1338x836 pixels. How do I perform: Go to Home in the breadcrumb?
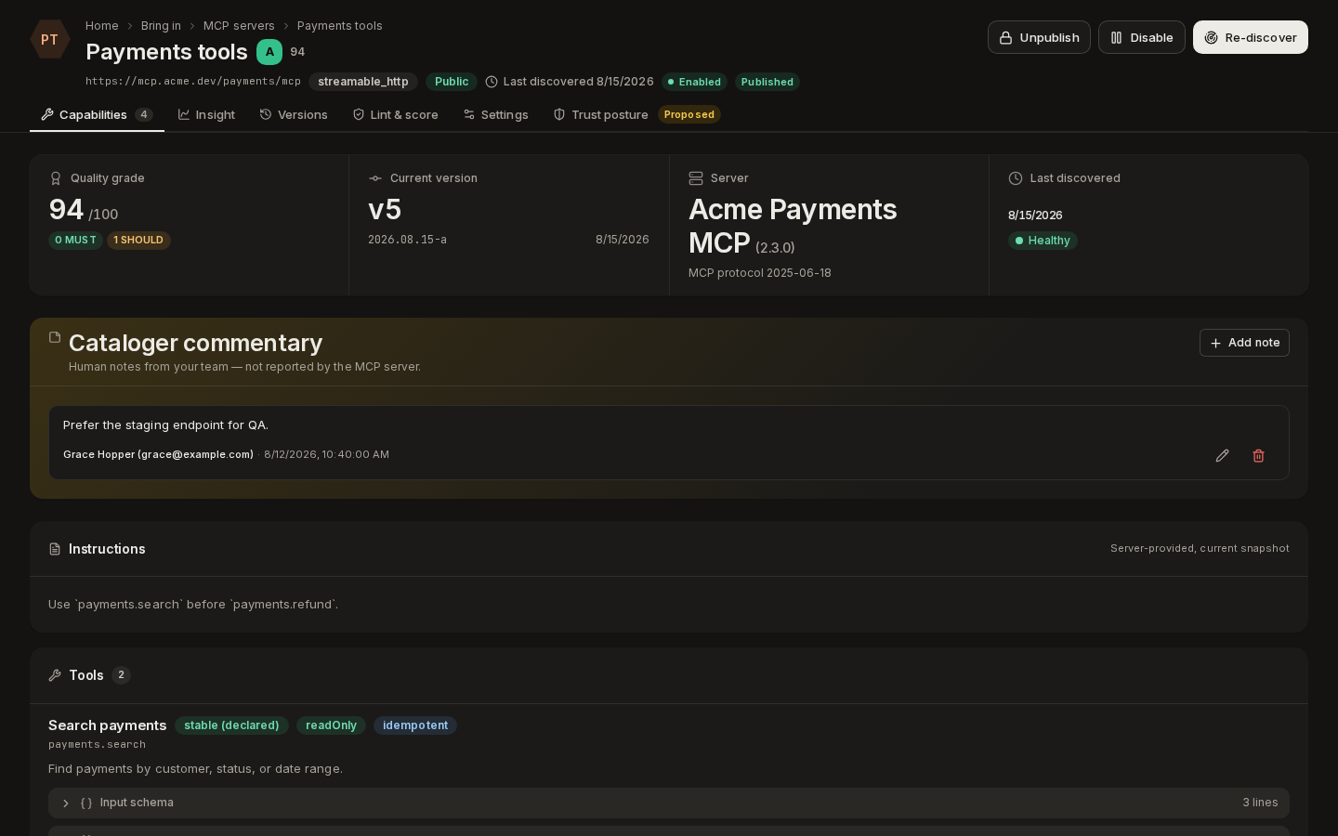pyautogui.click(x=102, y=26)
